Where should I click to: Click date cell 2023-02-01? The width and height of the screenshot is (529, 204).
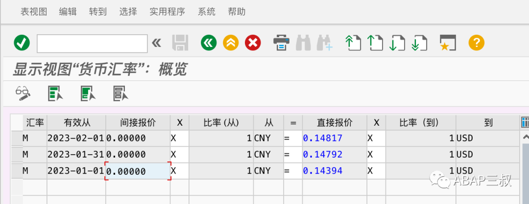76,138
